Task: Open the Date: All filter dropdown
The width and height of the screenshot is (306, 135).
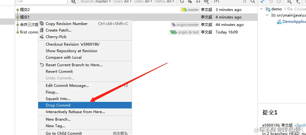Action: tap(143, 1)
